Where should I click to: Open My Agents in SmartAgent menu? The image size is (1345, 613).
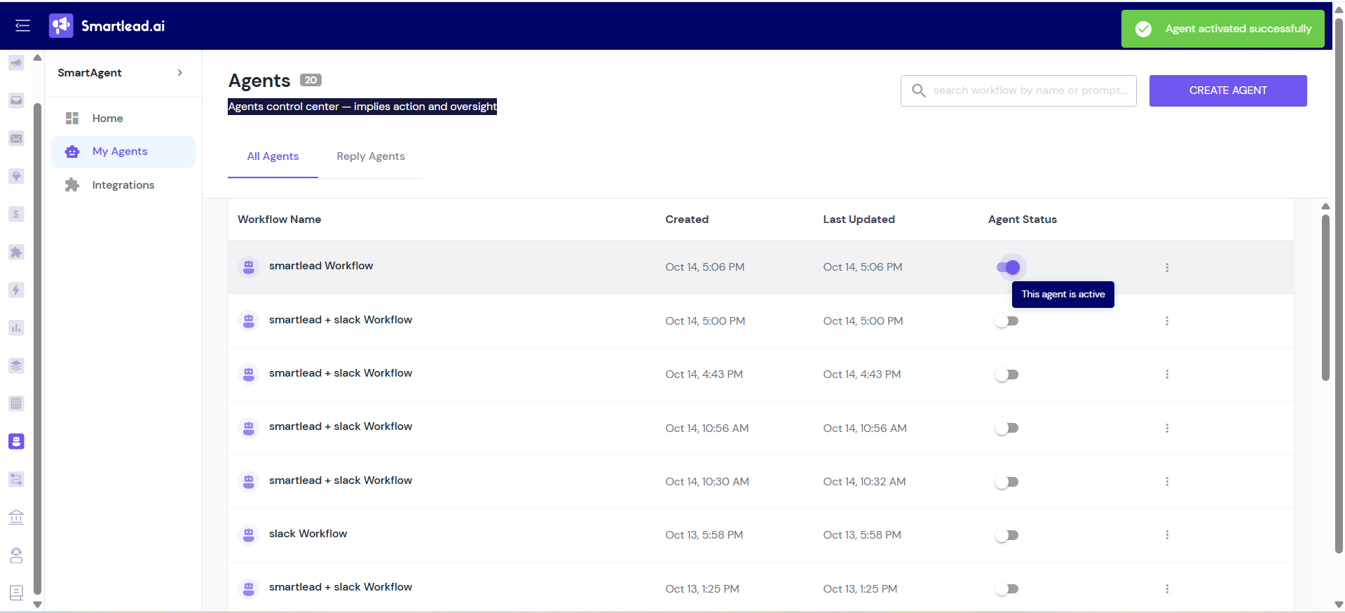point(123,151)
